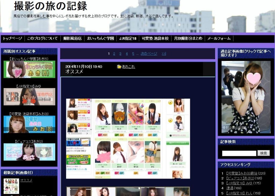Screen dimensions: 275x196
Task: Click the オススメ article title heading
Action: [74, 72]
